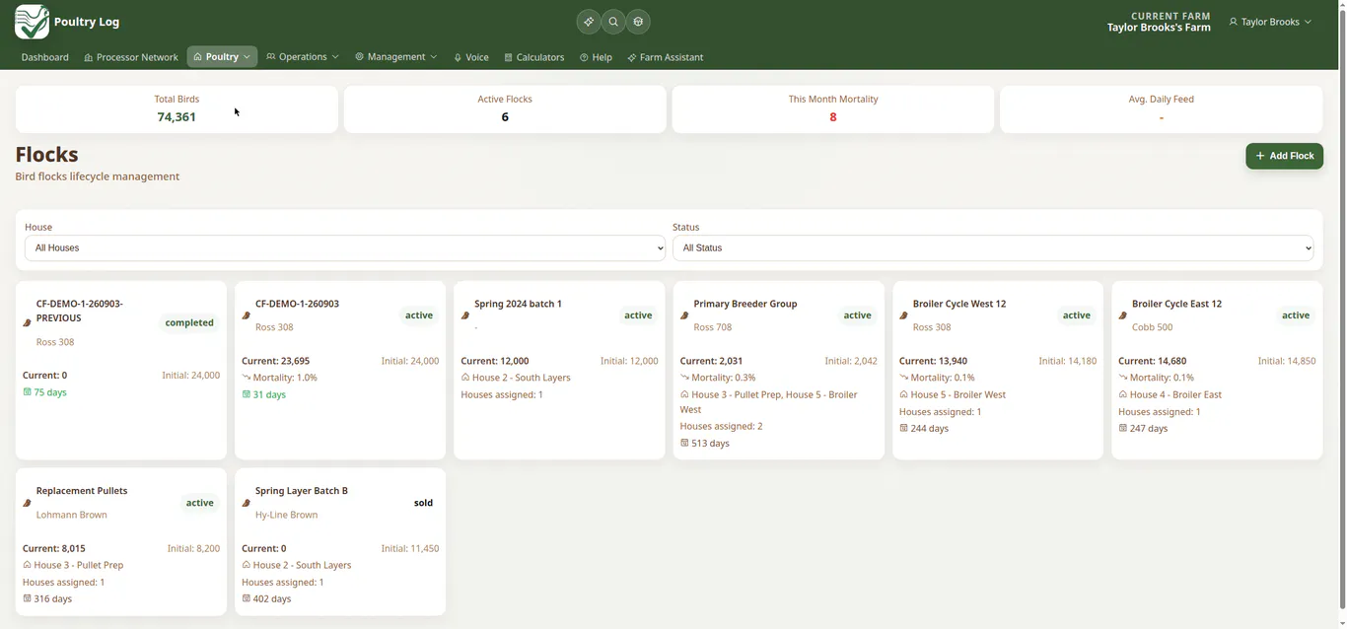Click the Poultry Log logo icon
The image size is (1347, 629).
(x=33, y=22)
